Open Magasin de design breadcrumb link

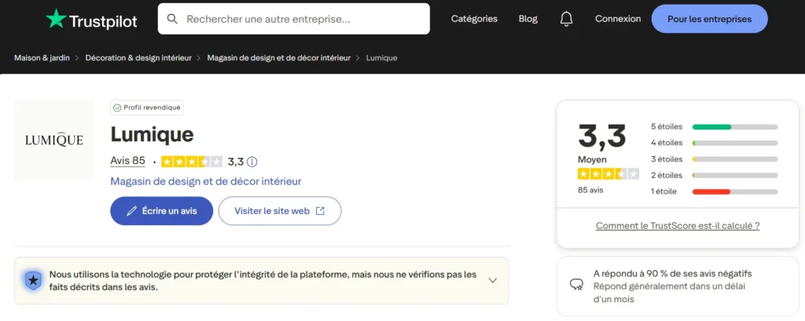[279, 58]
